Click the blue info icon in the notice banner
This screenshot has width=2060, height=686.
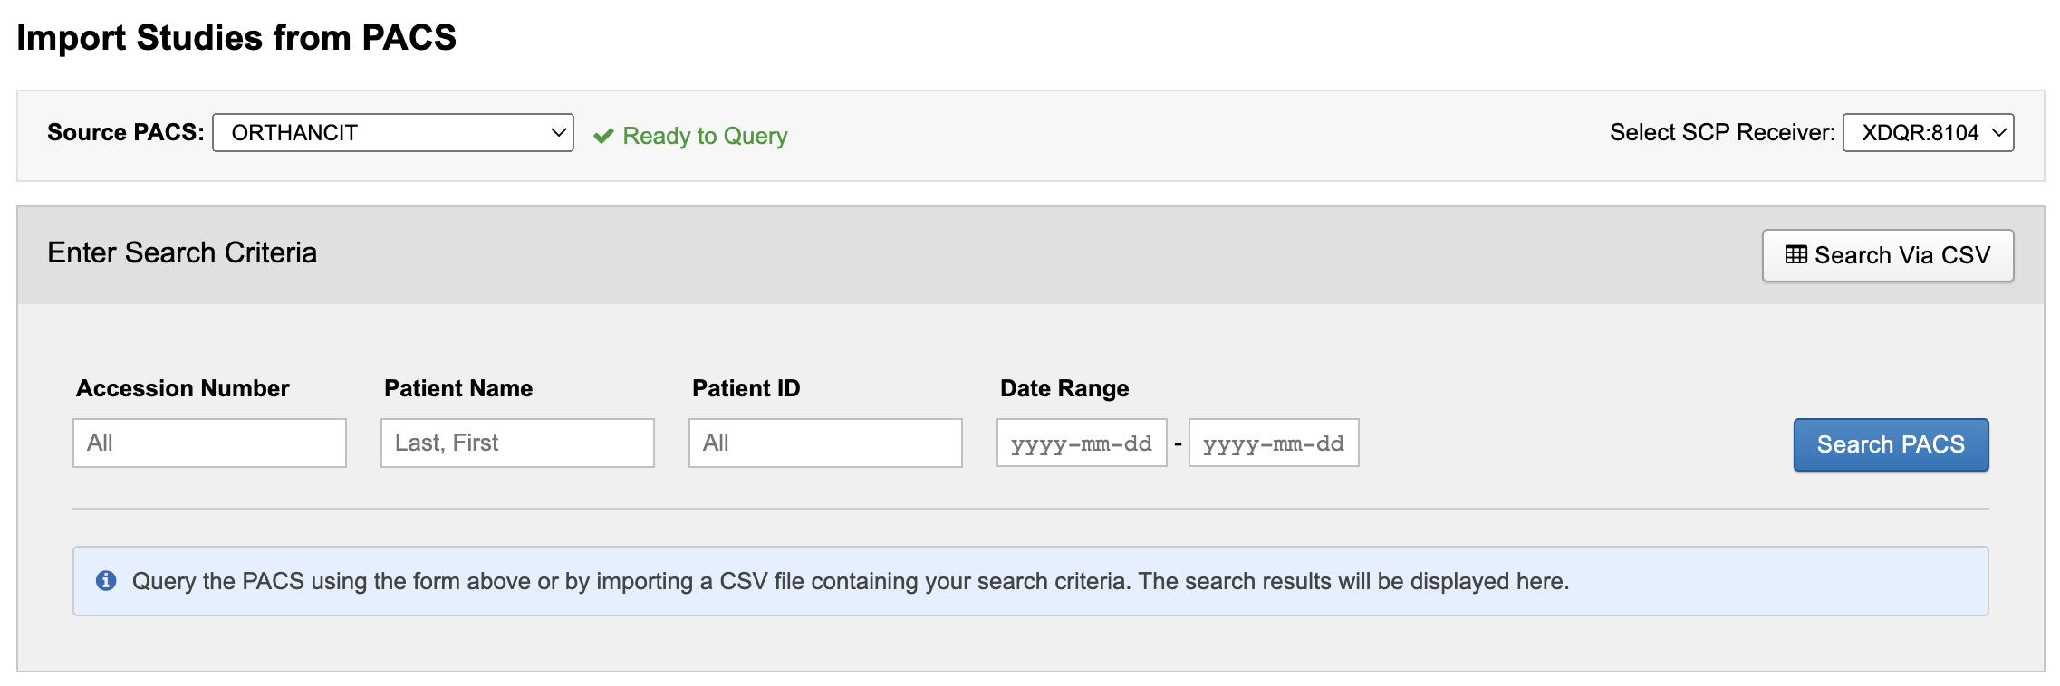click(106, 581)
